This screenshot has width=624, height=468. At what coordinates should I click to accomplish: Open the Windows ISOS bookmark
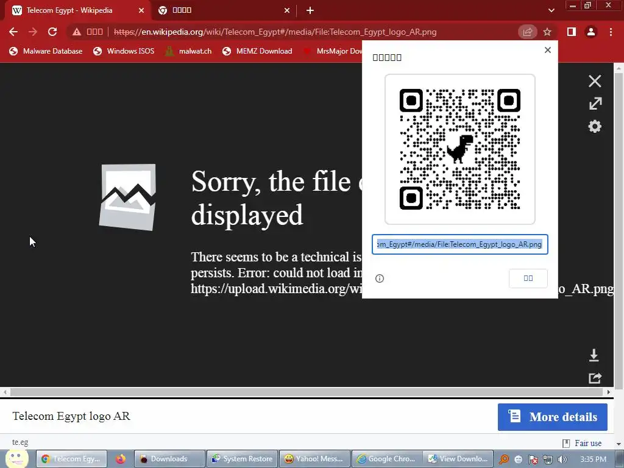(124, 51)
